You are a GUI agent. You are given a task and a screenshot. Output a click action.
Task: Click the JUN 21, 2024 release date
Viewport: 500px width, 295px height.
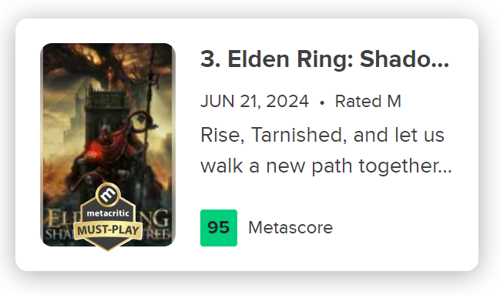tap(254, 102)
